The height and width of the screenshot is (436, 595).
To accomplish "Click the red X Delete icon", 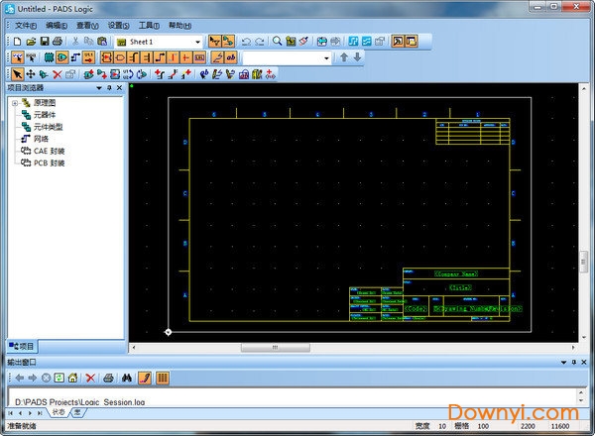I will 57,73.
